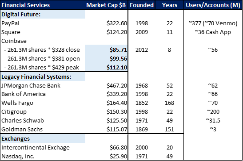Select Coinbase's founded year 2012
The height and width of the screenshot is (161, 243).
coord(142,50)
